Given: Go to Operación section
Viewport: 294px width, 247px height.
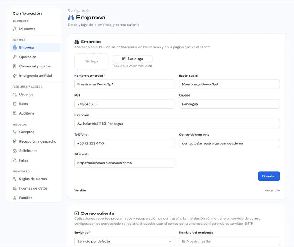Looking at the screenshot, I should click(35, 57).
